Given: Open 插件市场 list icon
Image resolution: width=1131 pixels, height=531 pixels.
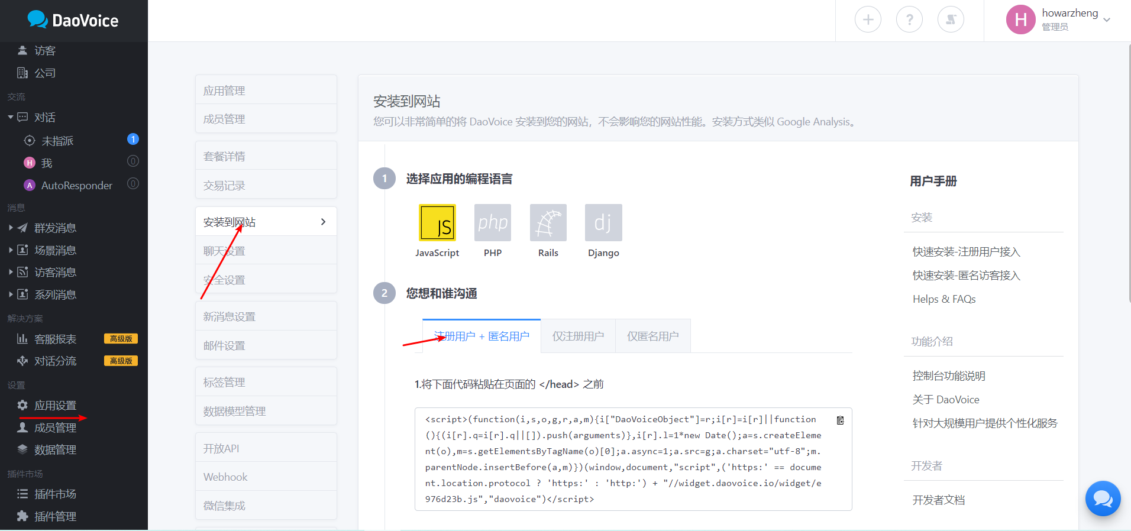Looking at the screenshot, I should click(x=22, y=494).
